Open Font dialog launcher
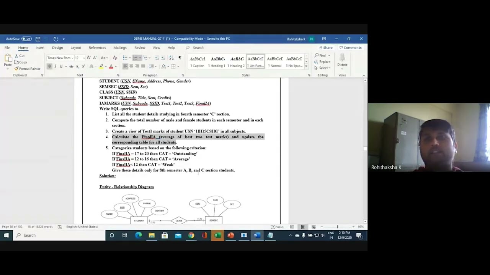Image resolution: width=490 pixels, height=275 pixels. coord(119,75)
